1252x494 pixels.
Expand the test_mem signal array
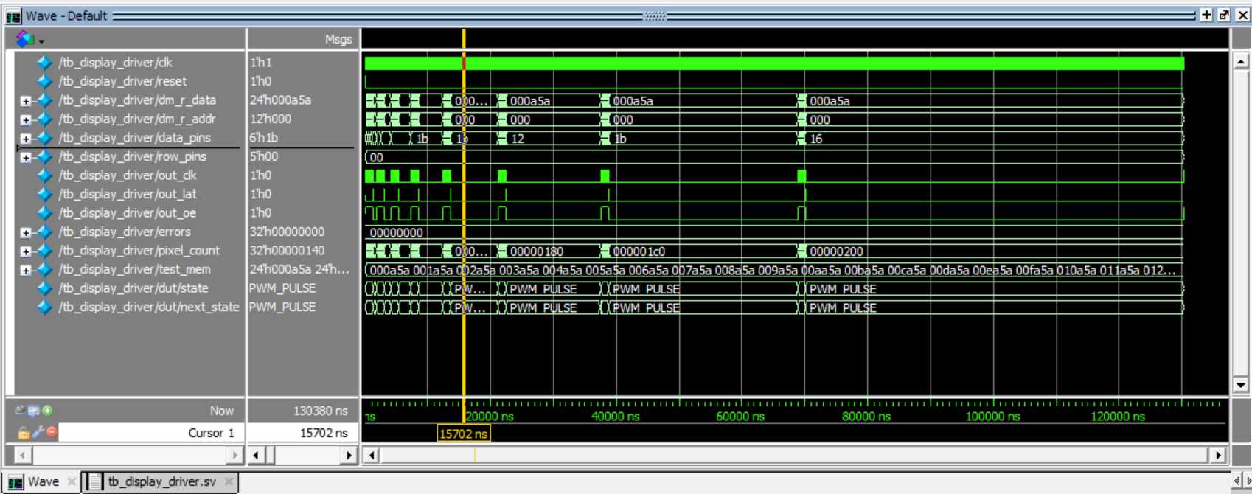pyautogui.click(x=26, y=271)
